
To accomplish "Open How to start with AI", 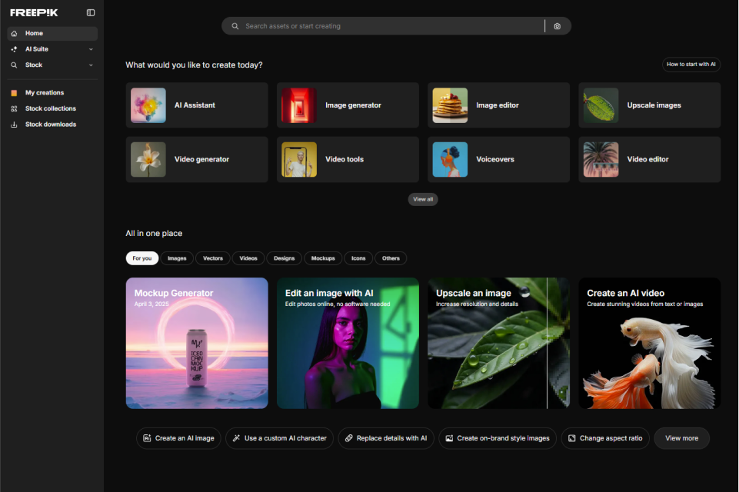I will 691,65.
